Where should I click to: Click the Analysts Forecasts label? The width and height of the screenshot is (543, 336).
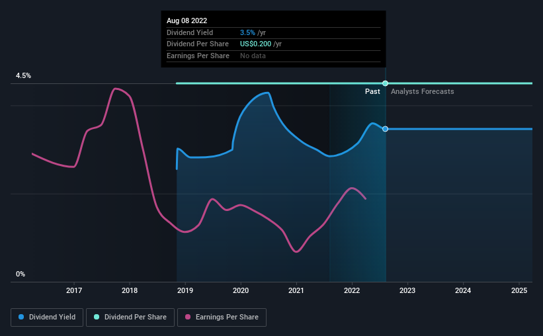[x=423, y=91]
